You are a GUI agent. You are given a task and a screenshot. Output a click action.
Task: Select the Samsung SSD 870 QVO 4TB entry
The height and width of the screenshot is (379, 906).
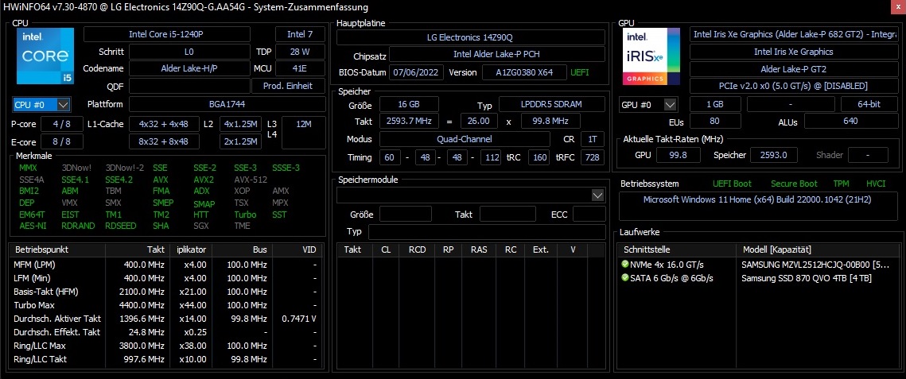pyautogui.click(x=815, y=278)
